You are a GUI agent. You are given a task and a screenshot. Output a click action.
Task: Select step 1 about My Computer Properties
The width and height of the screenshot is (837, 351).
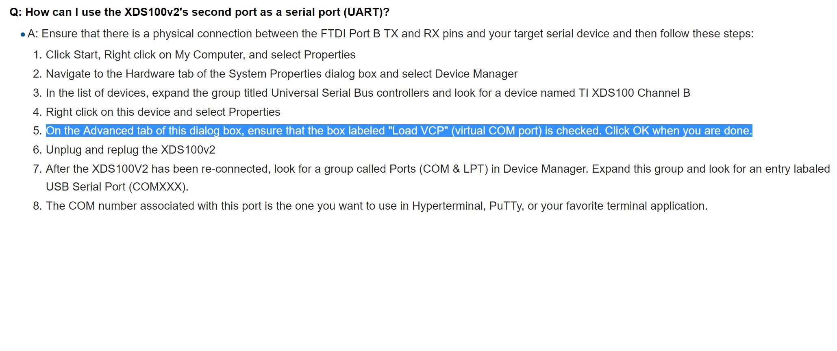pyautogui.click(x=200, y=55)
